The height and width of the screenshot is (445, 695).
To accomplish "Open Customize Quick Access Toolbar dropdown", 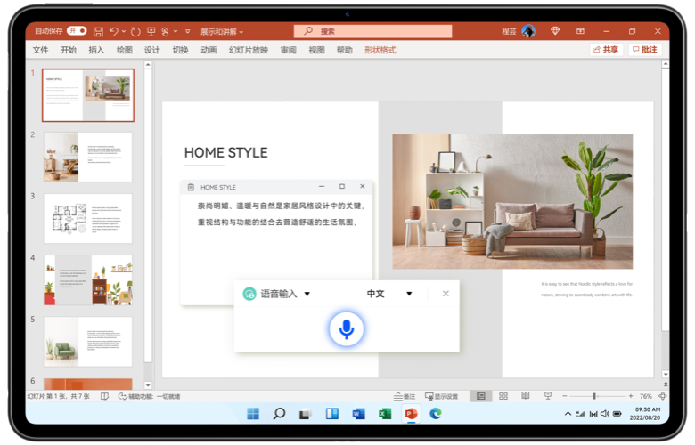I will (x=187, y=31).
